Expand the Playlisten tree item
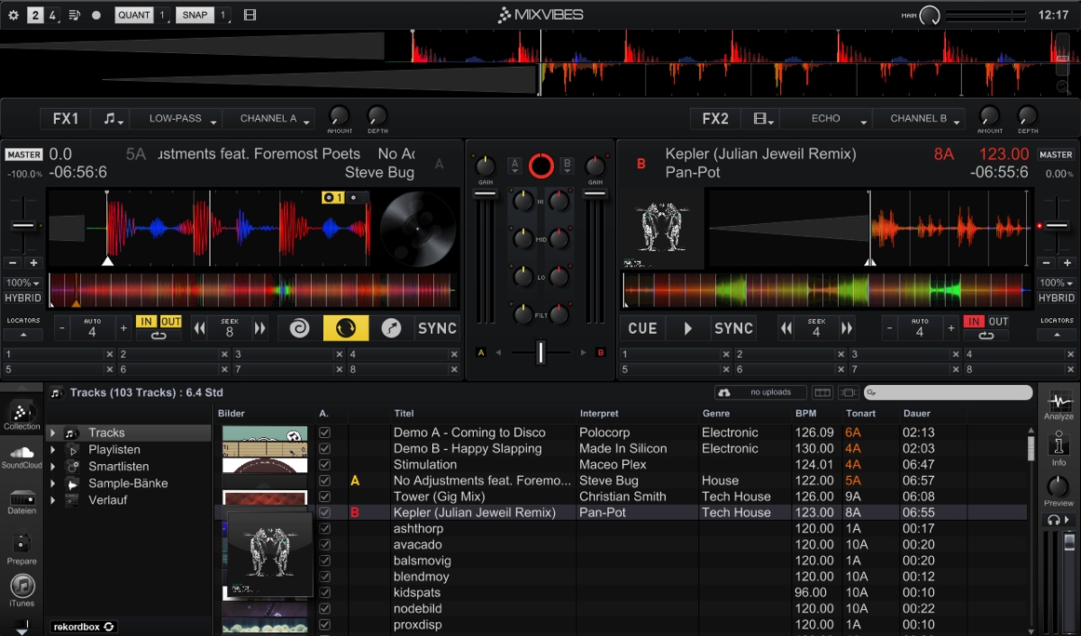Screen dimensions: 1081x636 [x=53, y=450]
